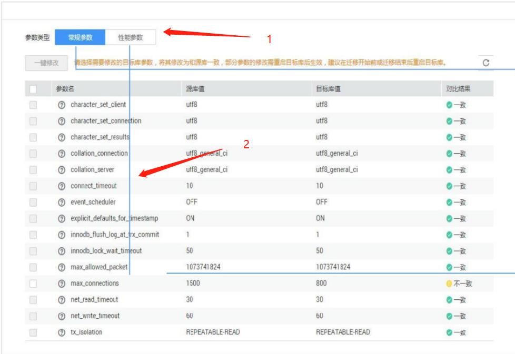Toggle the select-all checkbox in table header
Screen dimensions: 515x354
pyautogui.click(x=33, y=89)
